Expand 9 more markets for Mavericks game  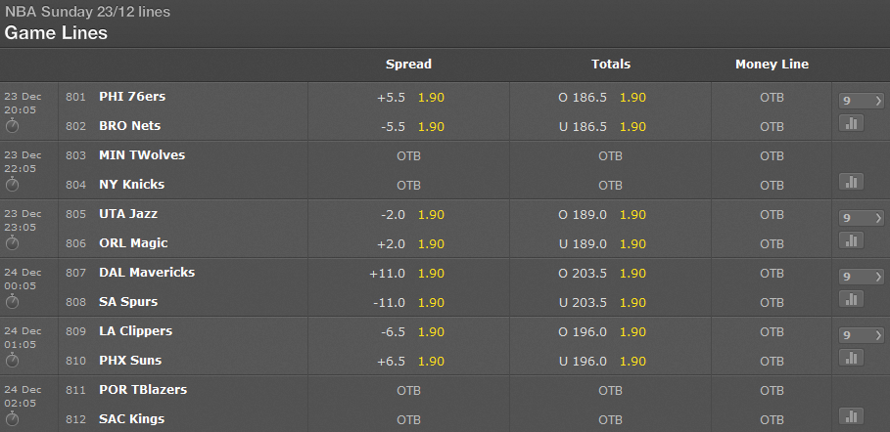tap(861, 277)
